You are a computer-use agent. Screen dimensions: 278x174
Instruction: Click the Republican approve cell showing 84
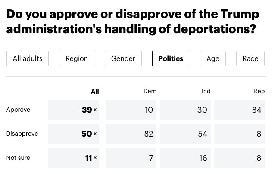point(240,110)
